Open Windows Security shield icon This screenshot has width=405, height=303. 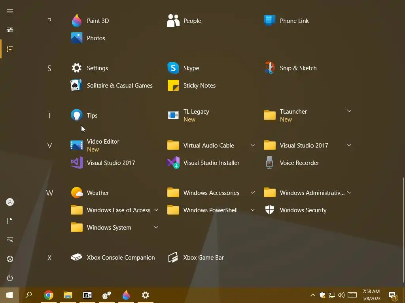[x=269, y=210]
